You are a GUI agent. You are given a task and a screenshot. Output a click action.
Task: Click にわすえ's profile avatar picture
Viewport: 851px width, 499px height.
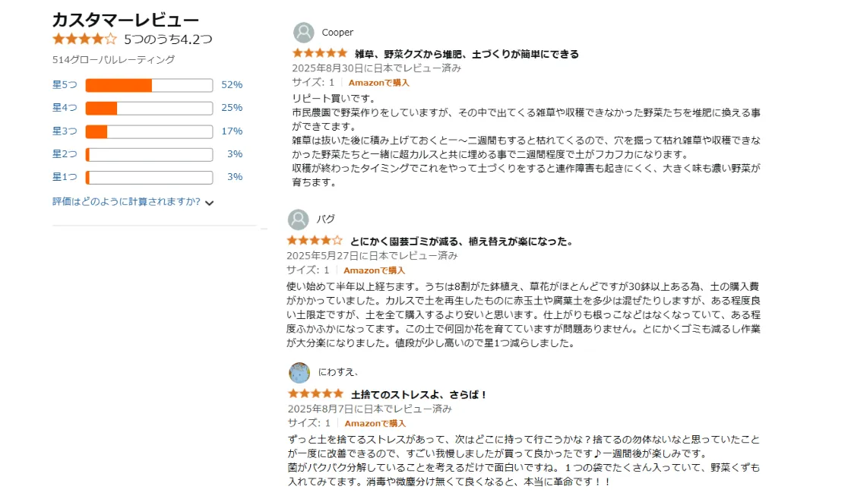[x=299, y=372]
